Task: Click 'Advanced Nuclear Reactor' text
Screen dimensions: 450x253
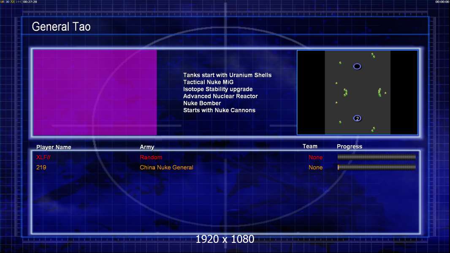Action: pyautogui.click(x=220, y=96)
